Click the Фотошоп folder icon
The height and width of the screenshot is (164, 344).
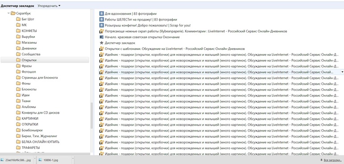[18, 72]
